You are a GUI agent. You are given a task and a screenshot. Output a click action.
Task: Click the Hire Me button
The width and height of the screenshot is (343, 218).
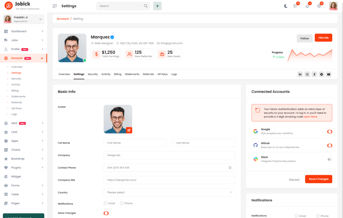(323, 38)
